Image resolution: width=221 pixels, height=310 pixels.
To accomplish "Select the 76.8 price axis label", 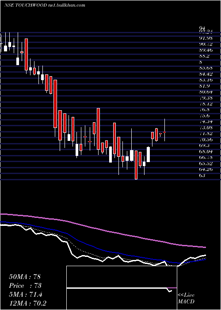I will click(x=204, y=110).
